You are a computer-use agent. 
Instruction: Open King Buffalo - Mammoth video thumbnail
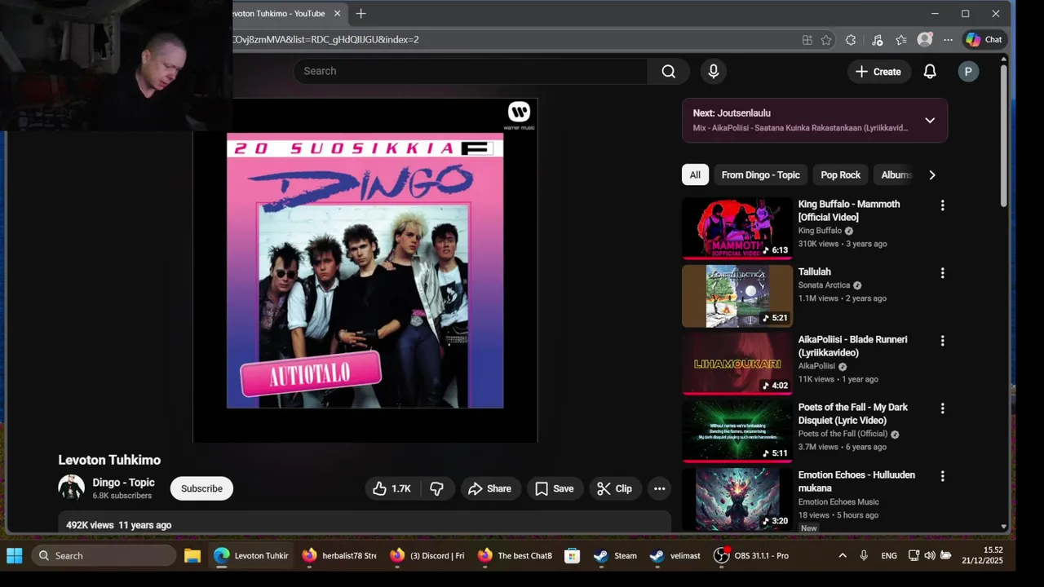[737, 228]
